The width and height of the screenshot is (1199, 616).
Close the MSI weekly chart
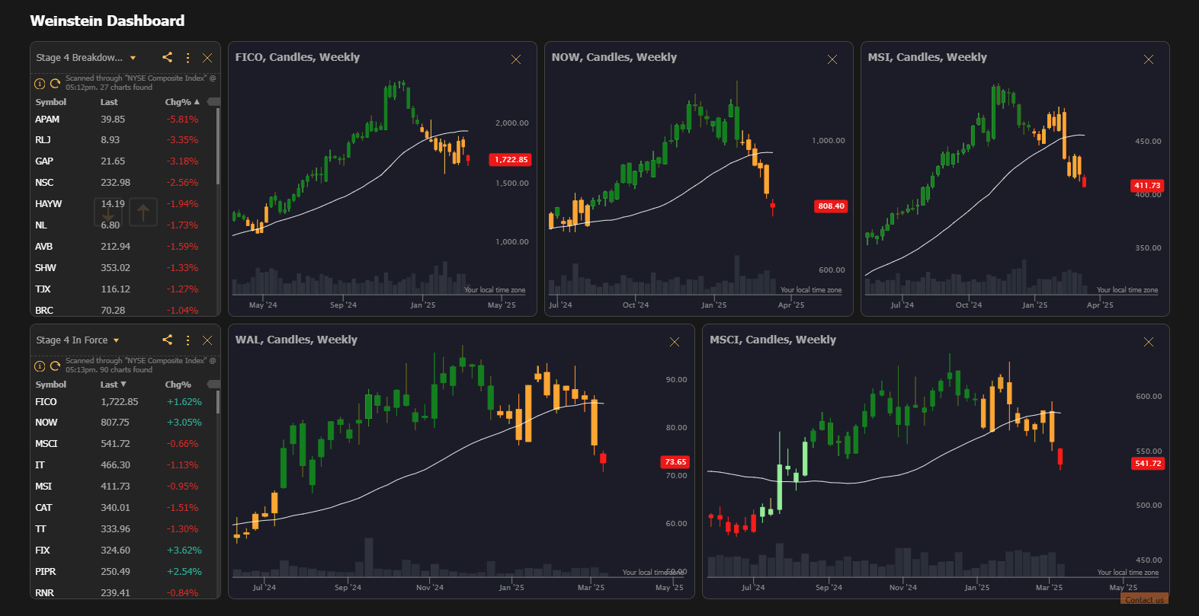[1149, 59]
